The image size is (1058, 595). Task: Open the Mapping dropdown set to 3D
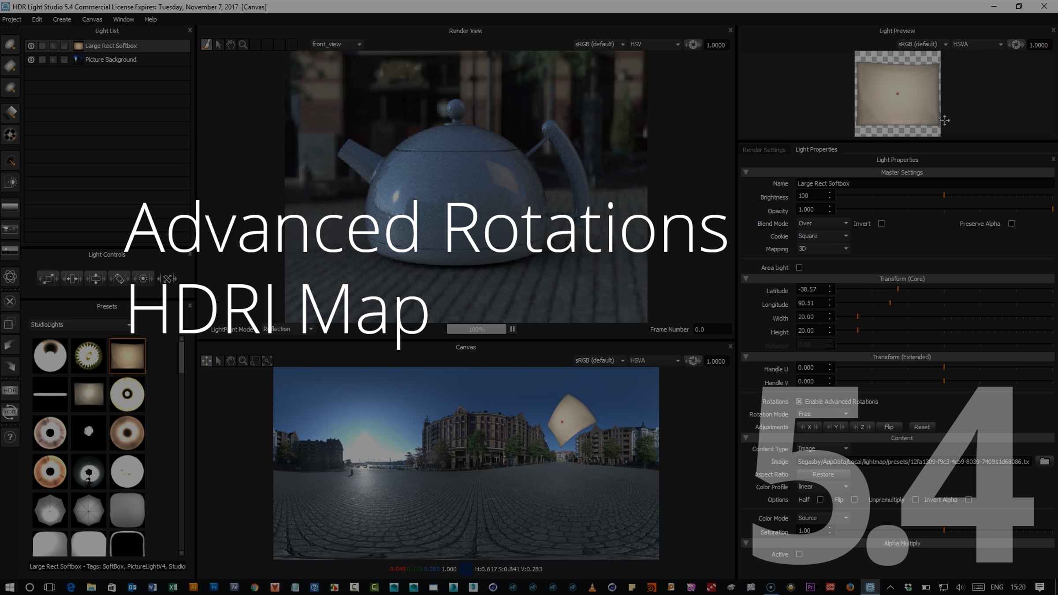tap(823, 249)
